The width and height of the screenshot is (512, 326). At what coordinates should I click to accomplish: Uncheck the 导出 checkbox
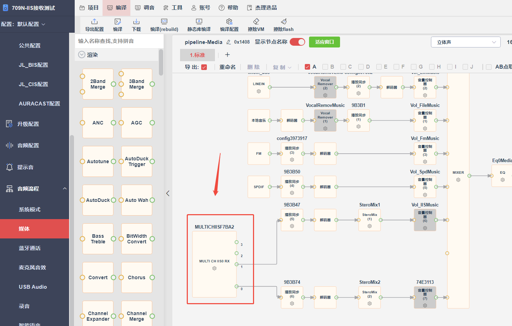coord(204,67)
